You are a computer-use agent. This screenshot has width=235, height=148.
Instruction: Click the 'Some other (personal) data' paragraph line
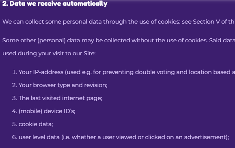coord(119,41)
